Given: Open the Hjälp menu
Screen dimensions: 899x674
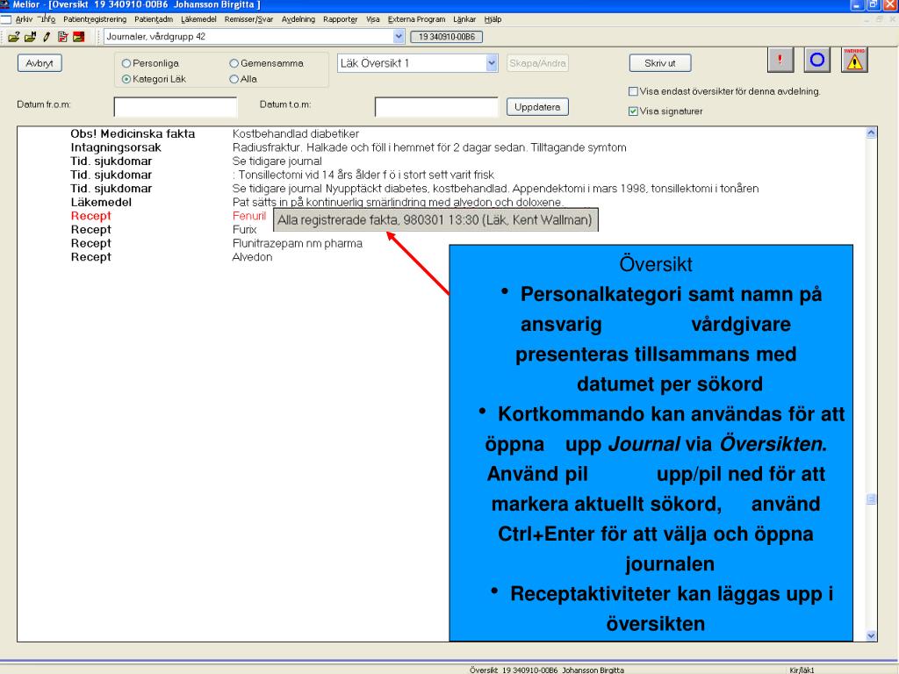Looking at the screenshot, I should tap(493, 19).
